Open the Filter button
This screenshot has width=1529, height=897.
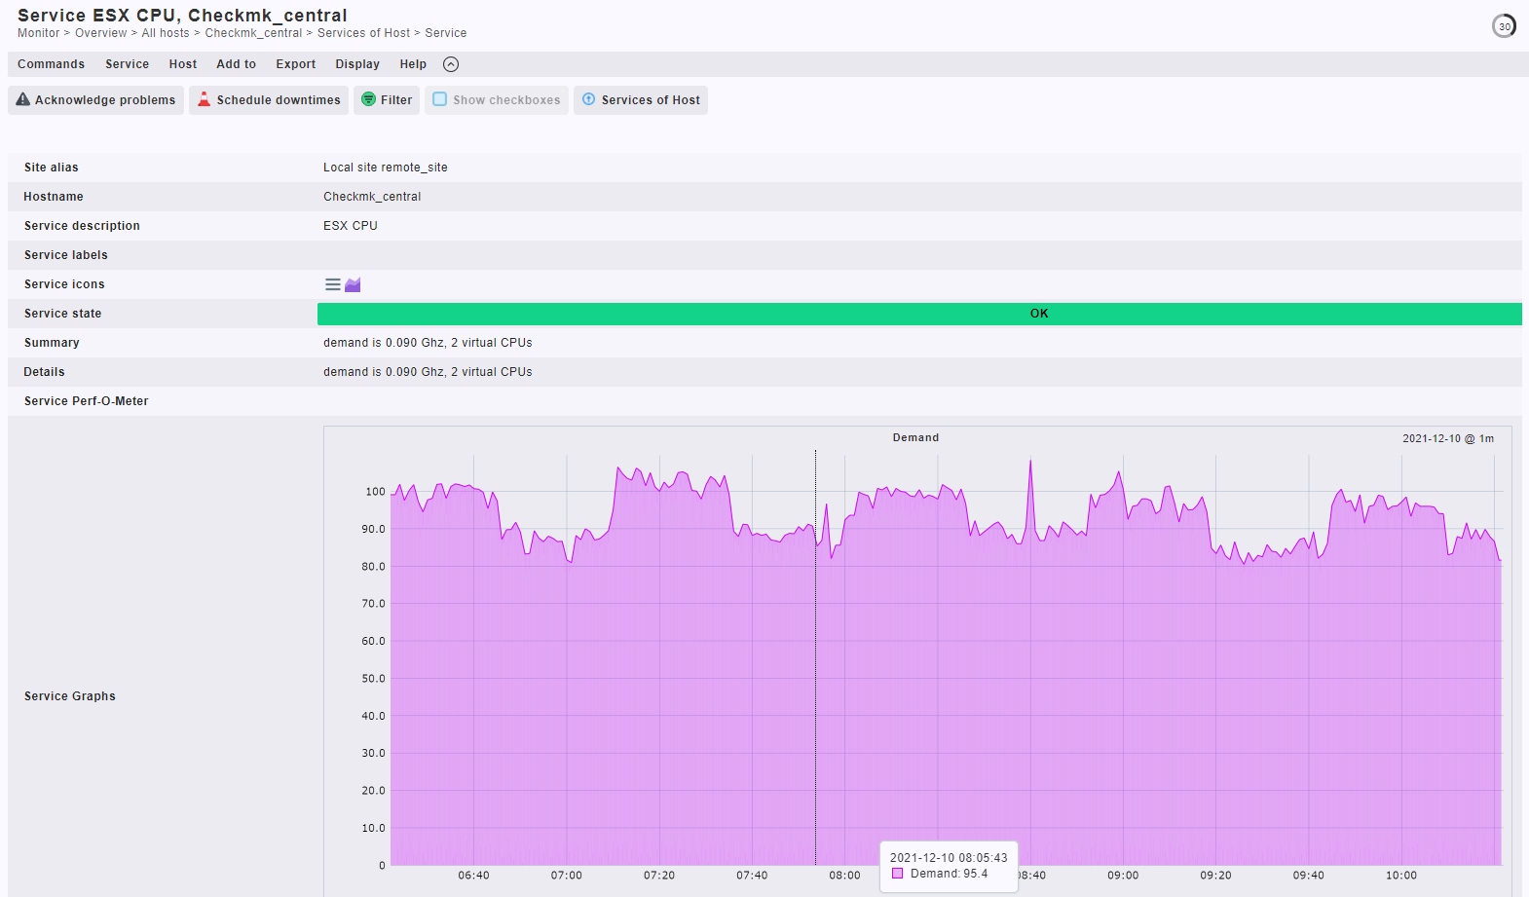[x=387, y=100]
